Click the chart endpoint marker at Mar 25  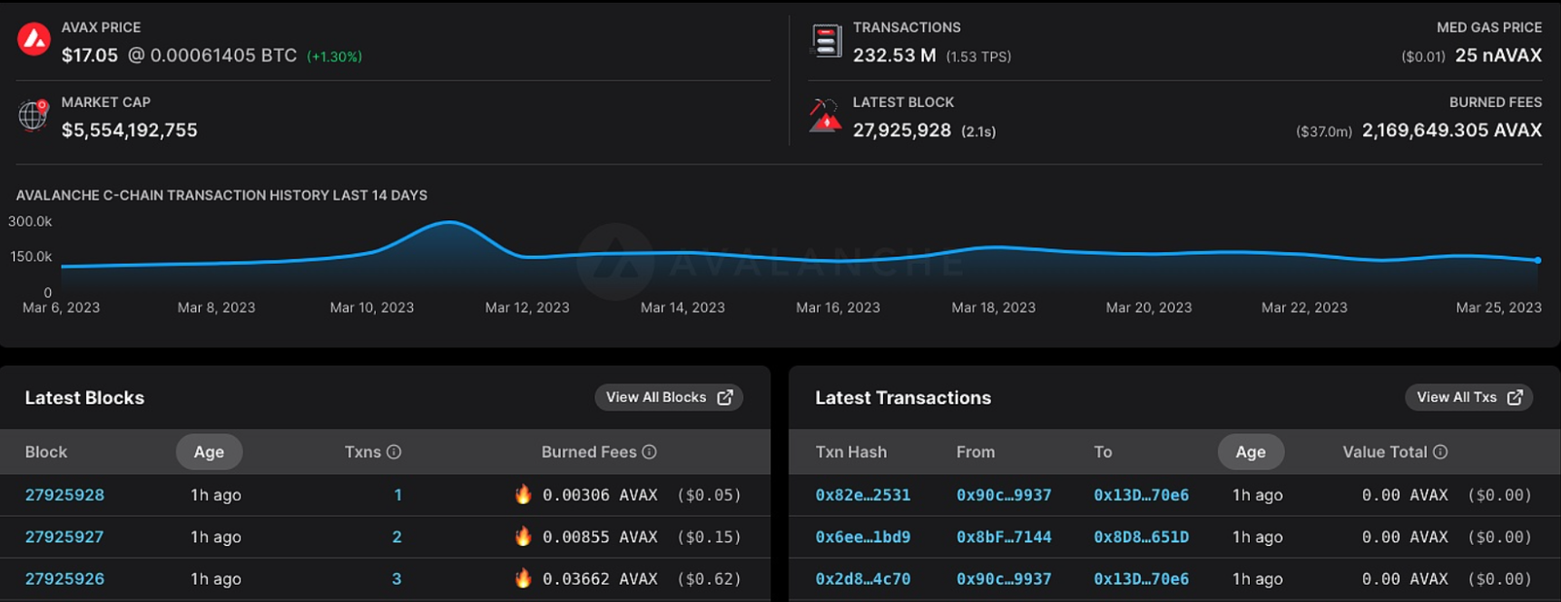click(x=1537, y=260)
